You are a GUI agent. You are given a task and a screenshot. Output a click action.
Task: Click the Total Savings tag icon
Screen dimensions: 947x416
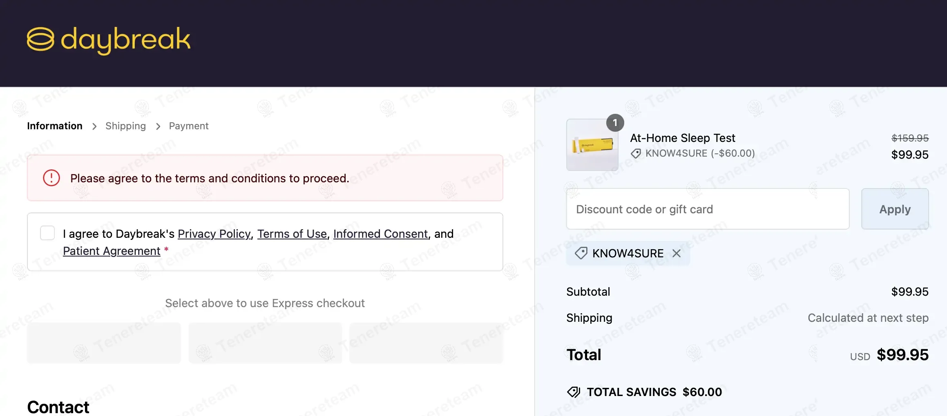pos(574,392)
